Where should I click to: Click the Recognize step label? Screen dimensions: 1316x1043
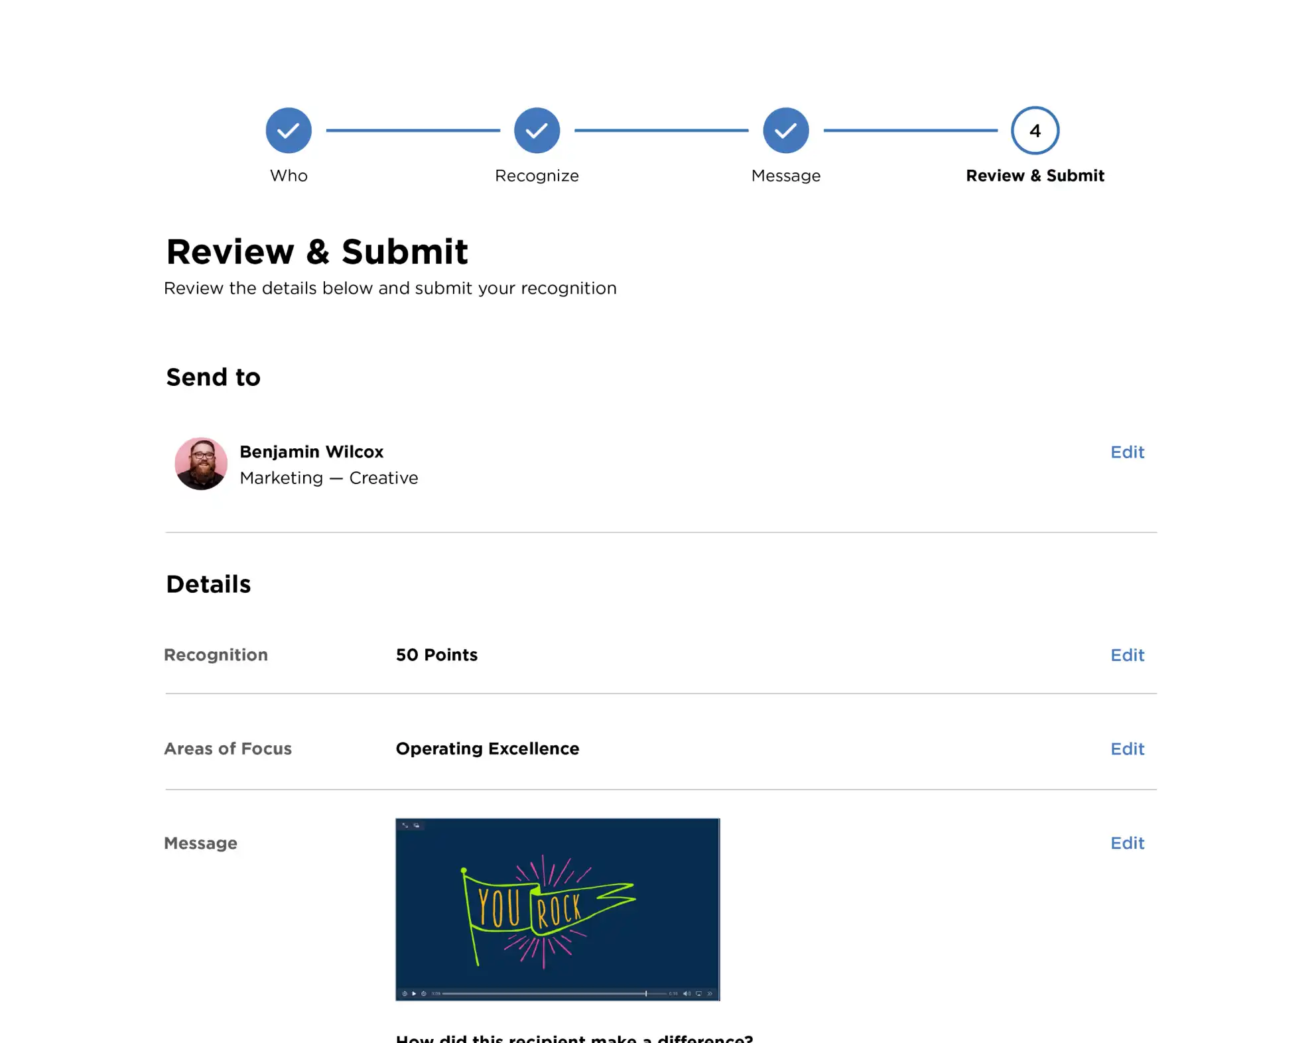click(x=537, y=176)
